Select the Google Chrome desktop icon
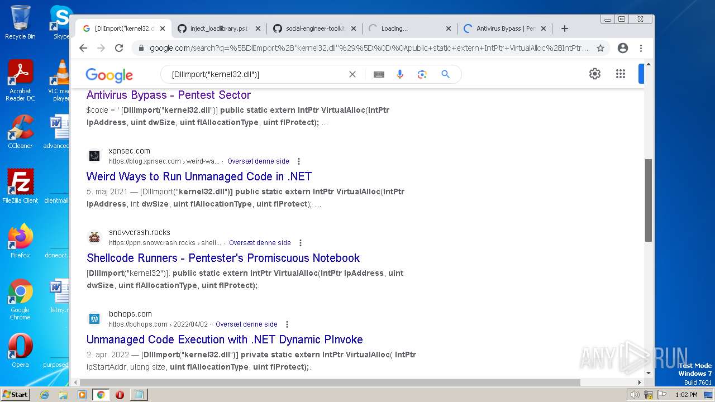The width and height of the screenshot is (715, 402). tap(20, 299)
